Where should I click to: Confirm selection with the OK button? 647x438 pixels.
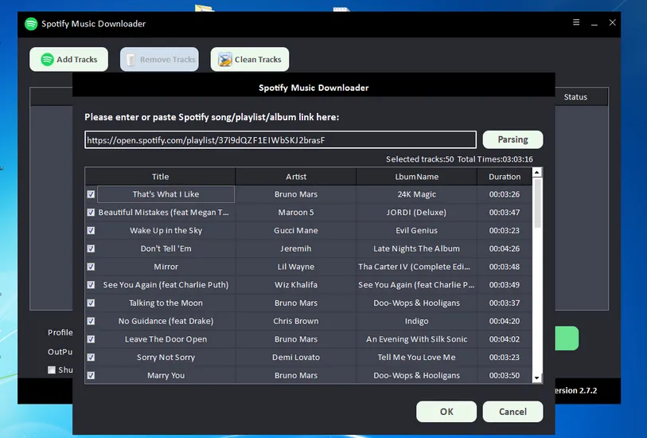(x=446, y=412)
